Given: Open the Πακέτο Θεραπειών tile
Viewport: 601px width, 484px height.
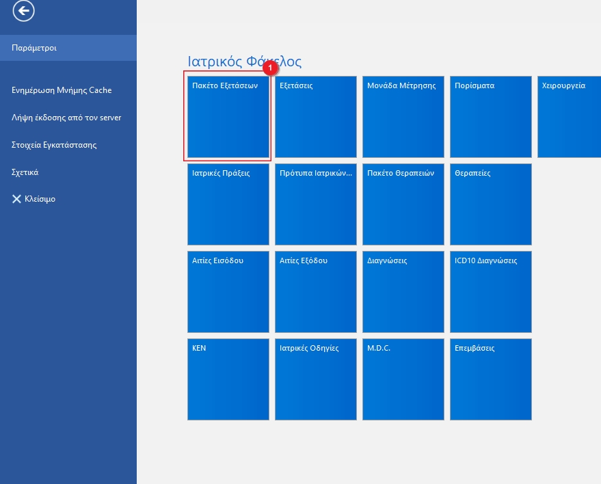Looking at the screenshot, I should [403, 204].
